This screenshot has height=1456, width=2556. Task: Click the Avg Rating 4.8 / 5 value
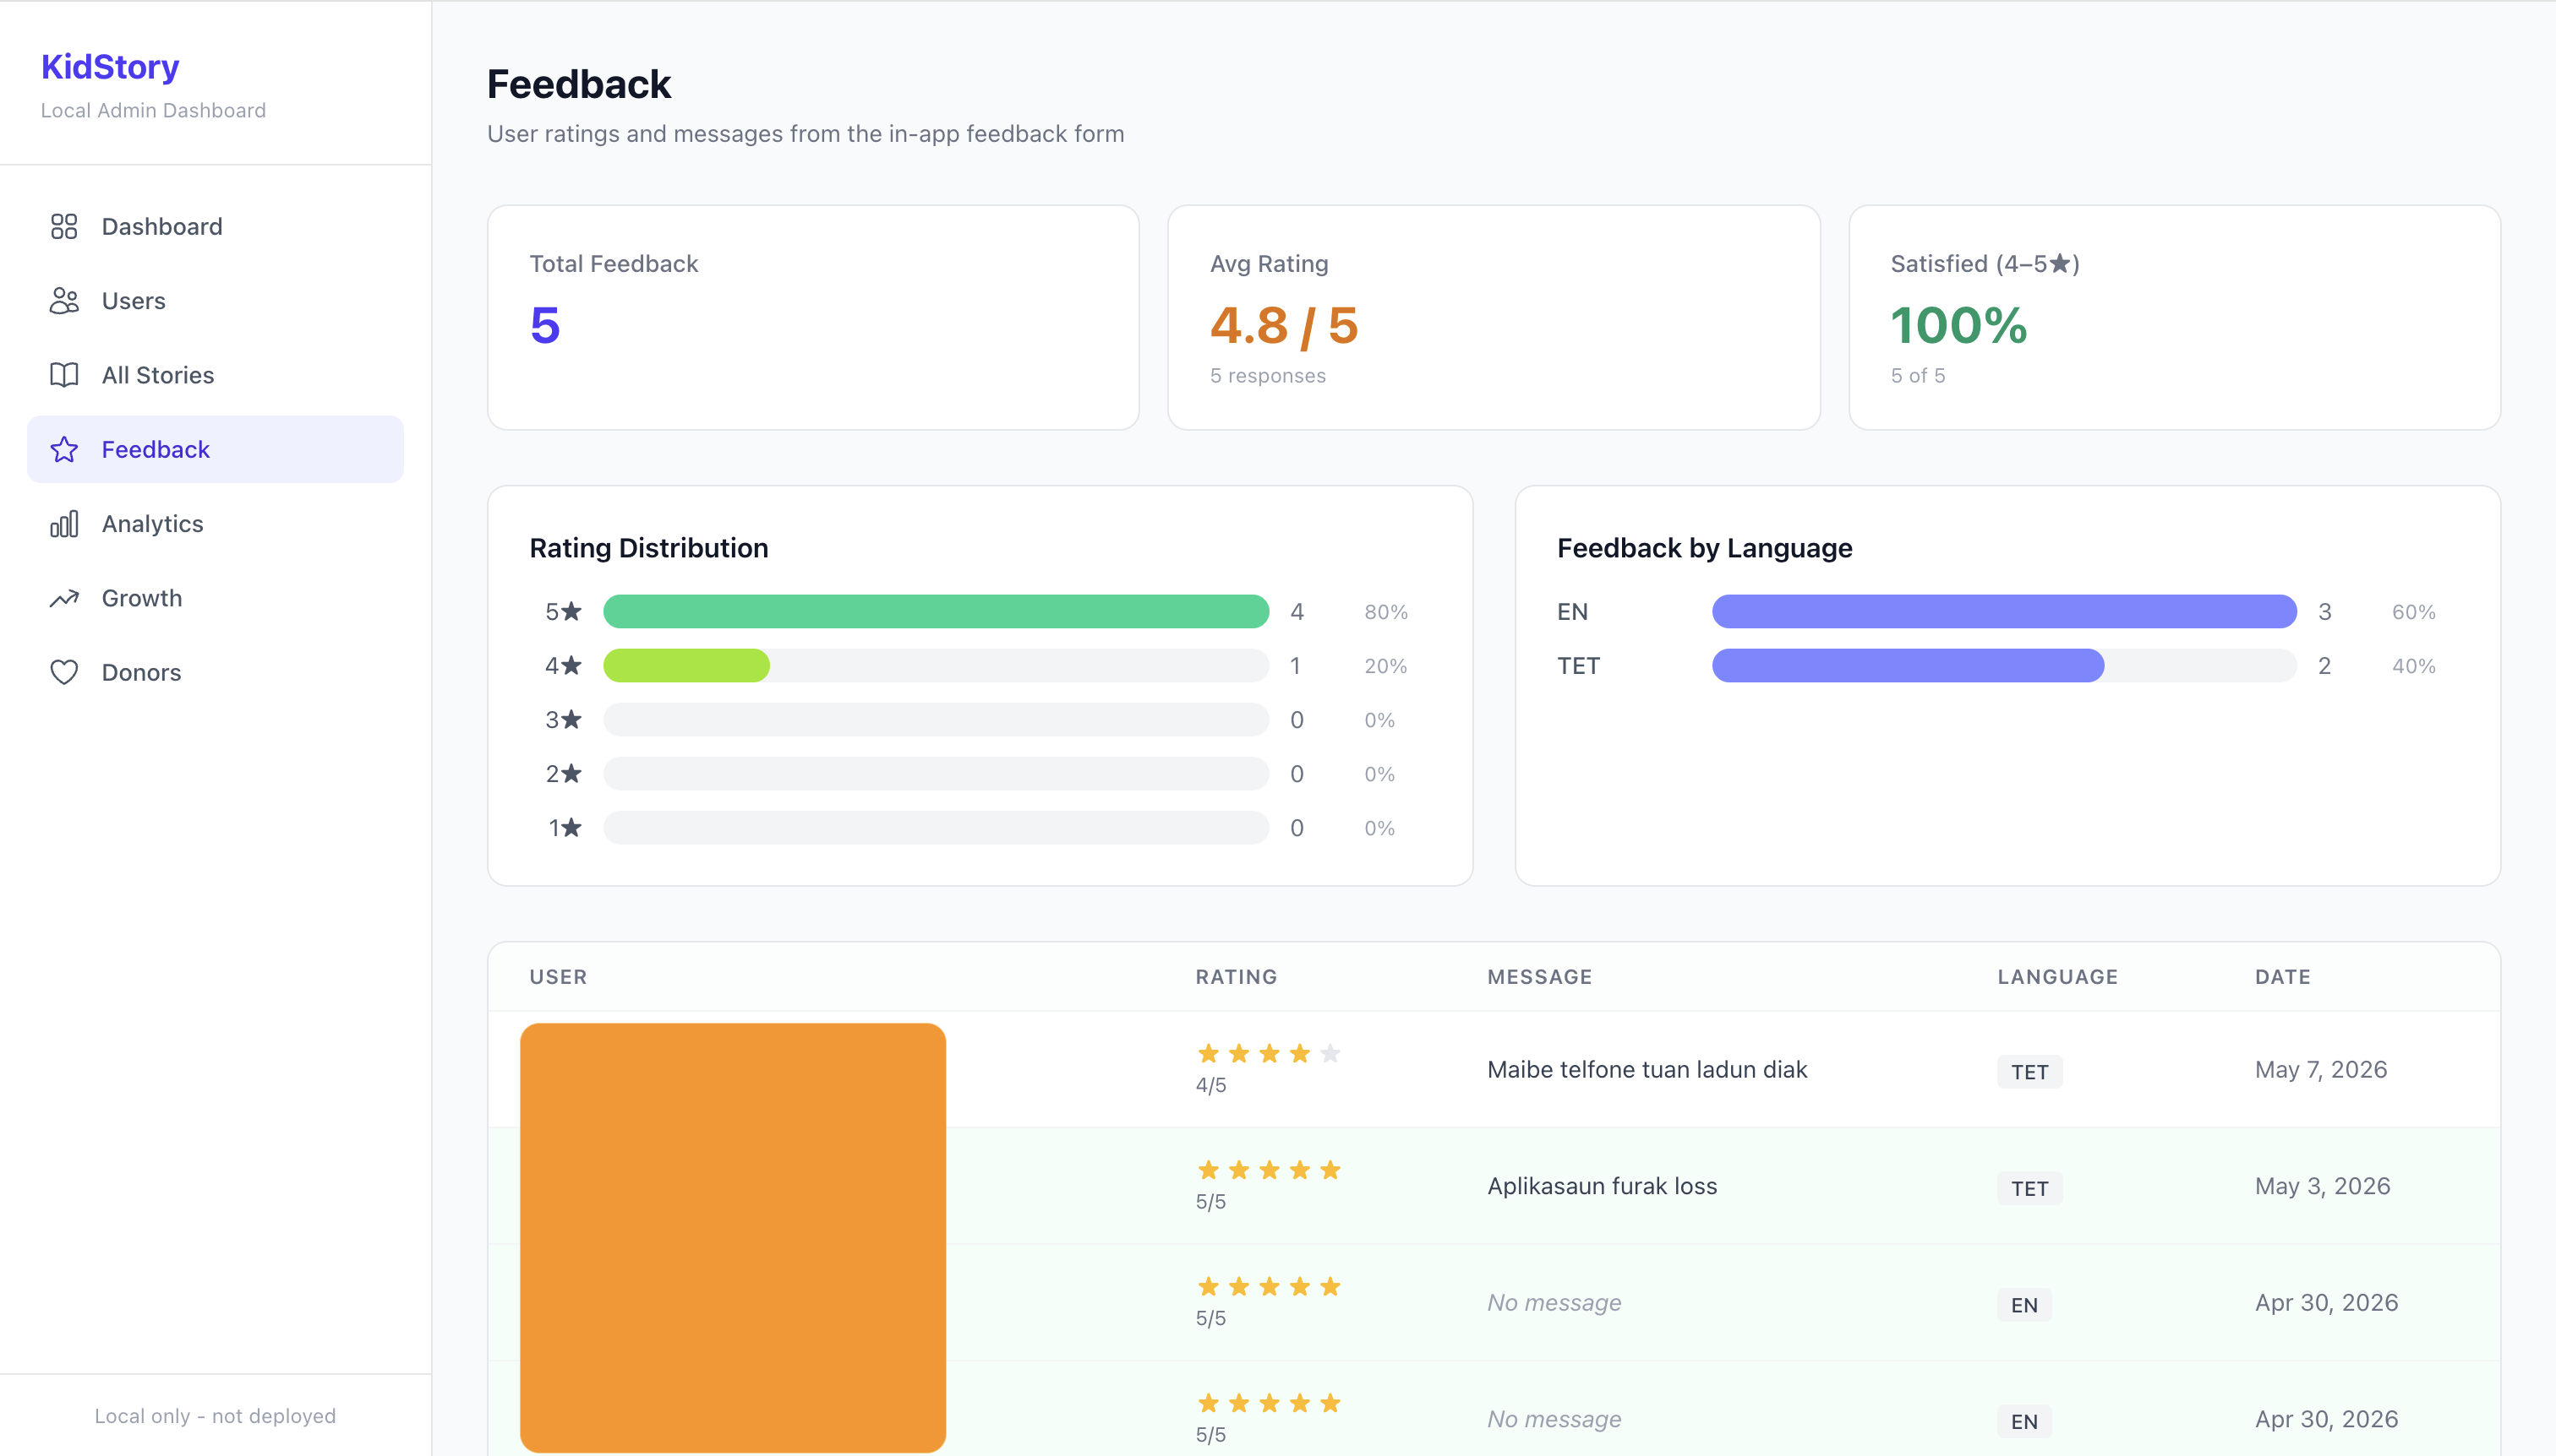1284,326
